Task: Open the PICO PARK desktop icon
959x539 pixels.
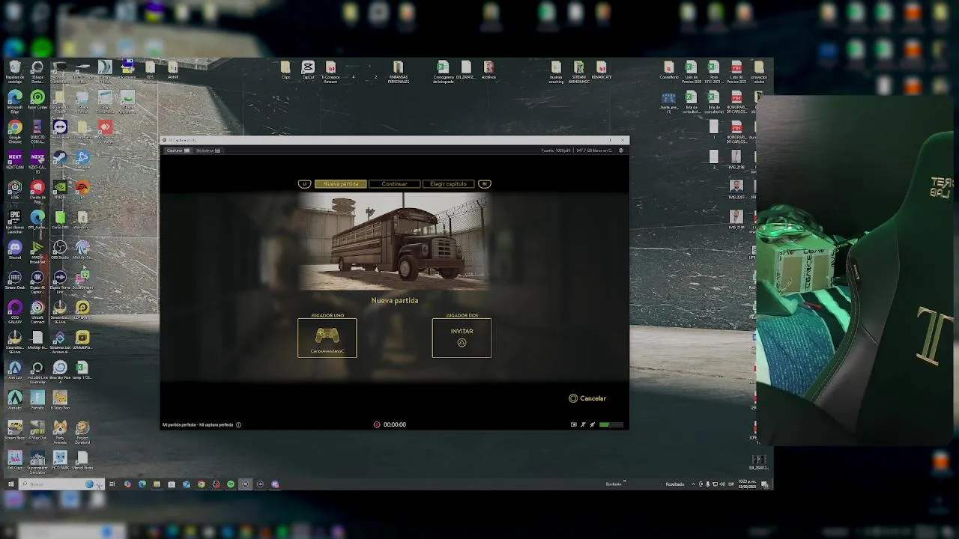Action: (x=60, y=460)
